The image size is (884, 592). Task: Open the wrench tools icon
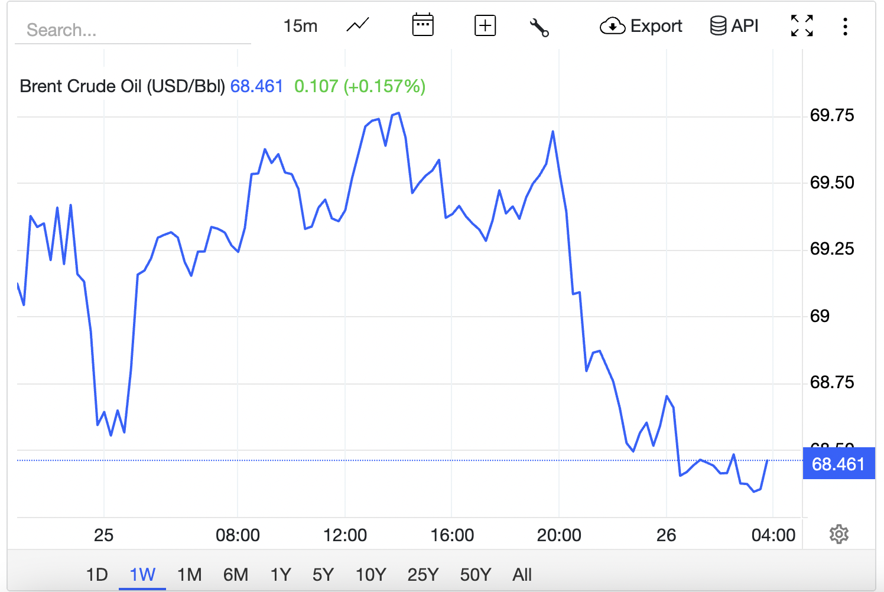tap(539, 27)
